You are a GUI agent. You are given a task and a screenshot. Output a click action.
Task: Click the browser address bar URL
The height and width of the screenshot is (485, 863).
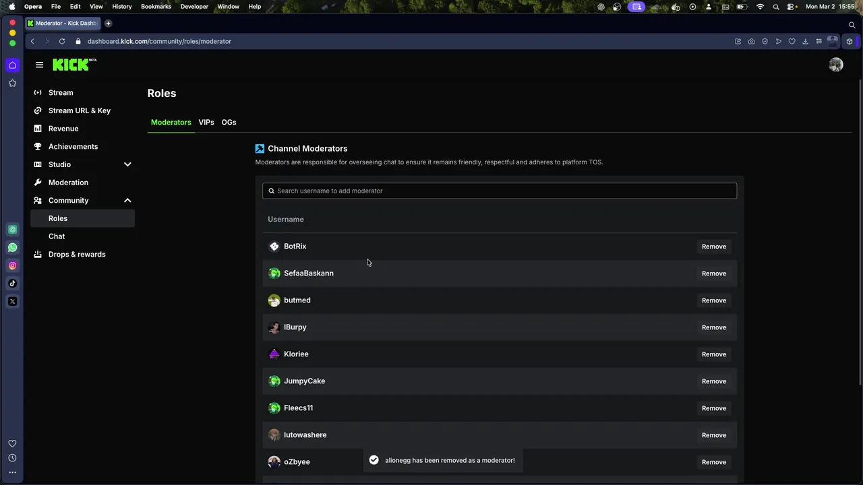(159, 41)
